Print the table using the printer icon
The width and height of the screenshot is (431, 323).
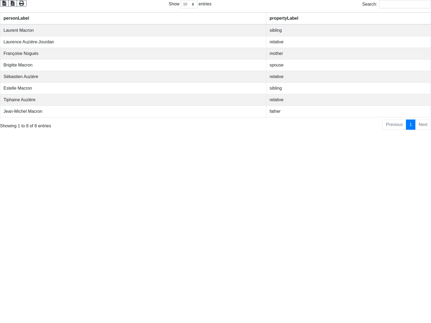22,3
